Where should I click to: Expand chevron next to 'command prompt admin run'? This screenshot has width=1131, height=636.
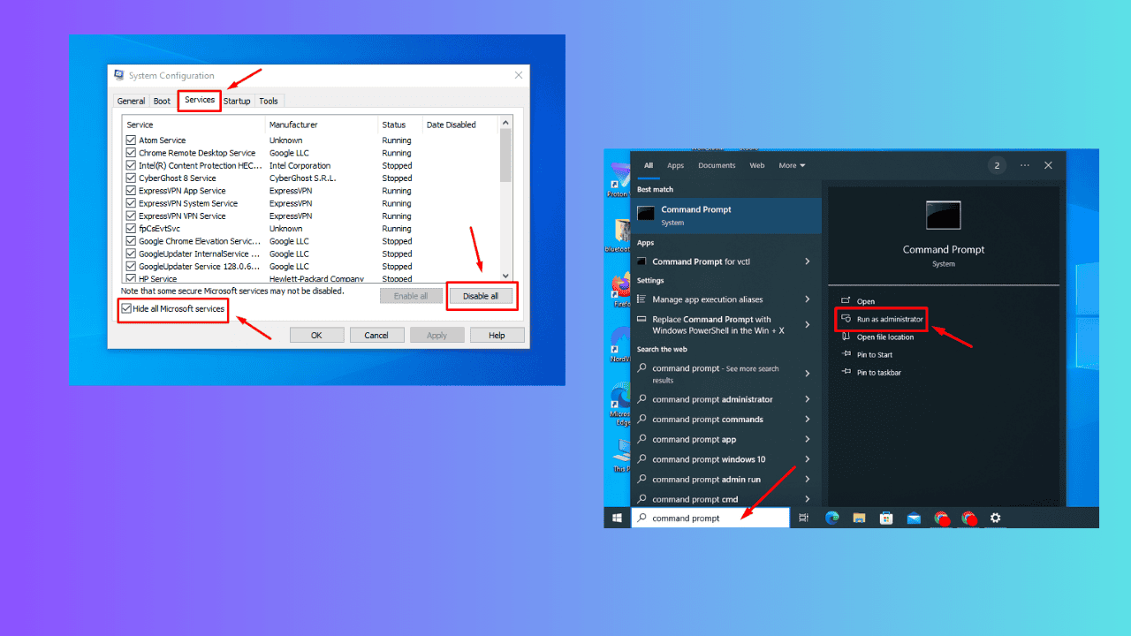pyautogui.click(x=808, y=479)
